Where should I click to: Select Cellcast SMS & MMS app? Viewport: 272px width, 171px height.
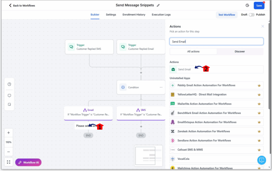(216, 150)
